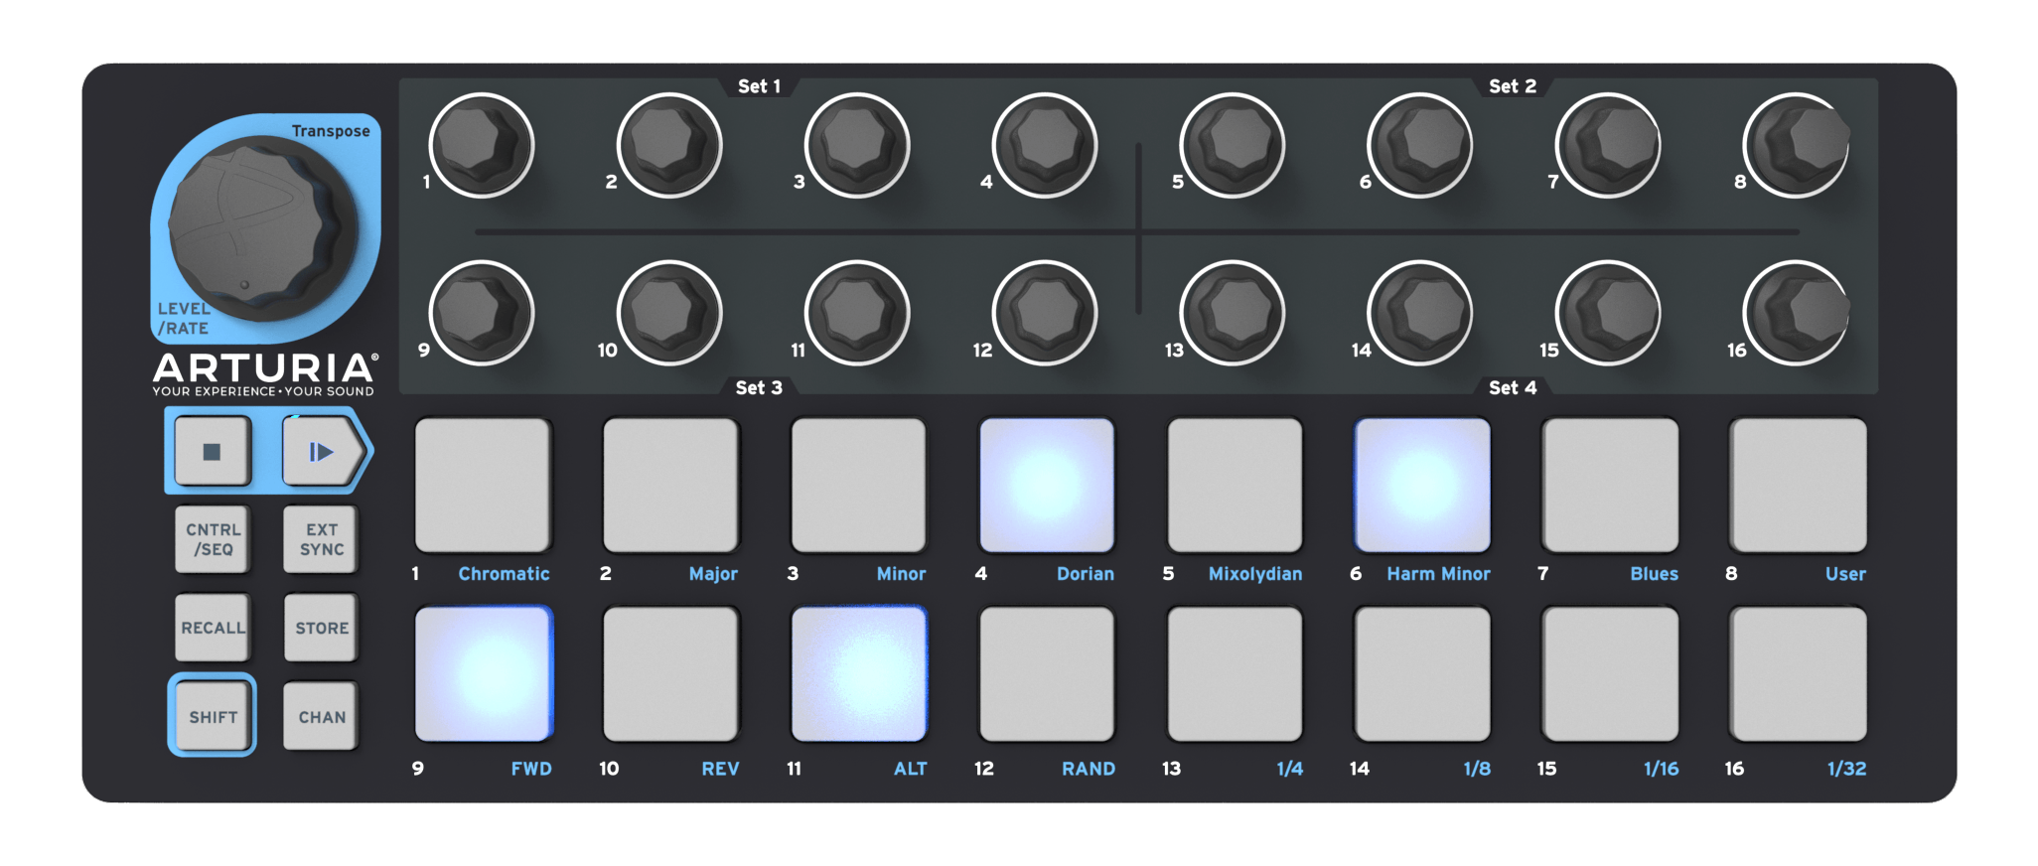The image size is (2038, 866).
Task: Tap lit pad 6 Harm Minor
Action: click(1422, 485)
